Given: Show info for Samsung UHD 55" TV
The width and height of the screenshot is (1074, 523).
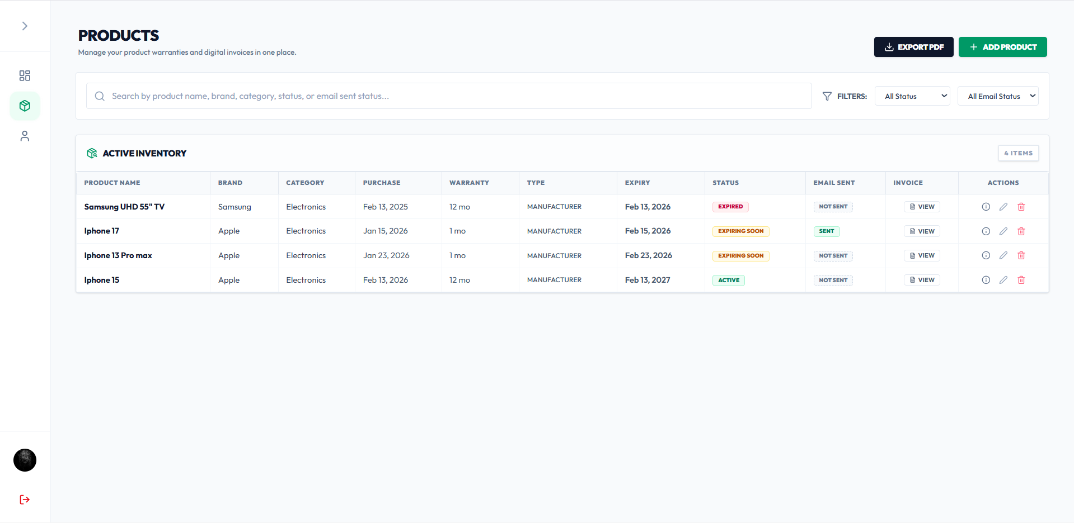Looking at the screenshot, I should (986, 207).
